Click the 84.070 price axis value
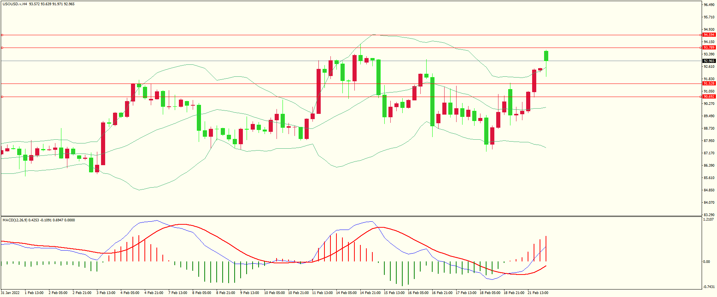Image resolution: width=717 pixels, height=297 pixels. [709, 203]
